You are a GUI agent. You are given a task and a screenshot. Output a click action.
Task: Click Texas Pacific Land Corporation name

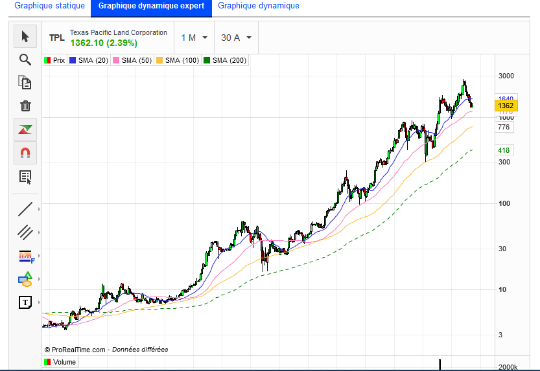119,32
